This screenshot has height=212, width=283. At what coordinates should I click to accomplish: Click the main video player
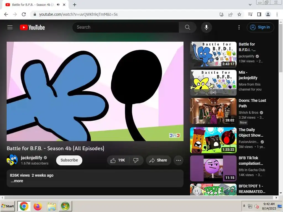(95, 91)
